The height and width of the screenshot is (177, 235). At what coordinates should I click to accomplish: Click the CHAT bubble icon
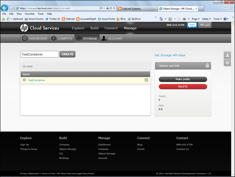(192, 25)
